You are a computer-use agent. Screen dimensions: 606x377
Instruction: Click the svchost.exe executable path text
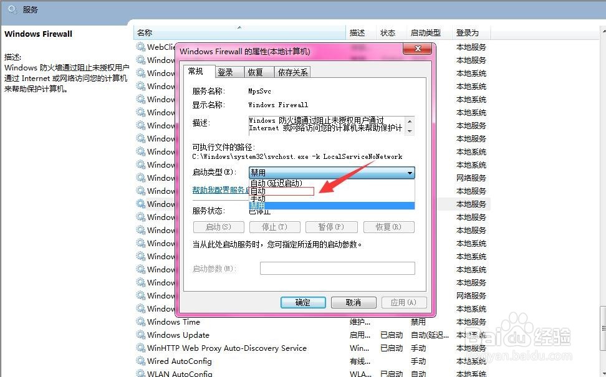click(x=297, y=156)
